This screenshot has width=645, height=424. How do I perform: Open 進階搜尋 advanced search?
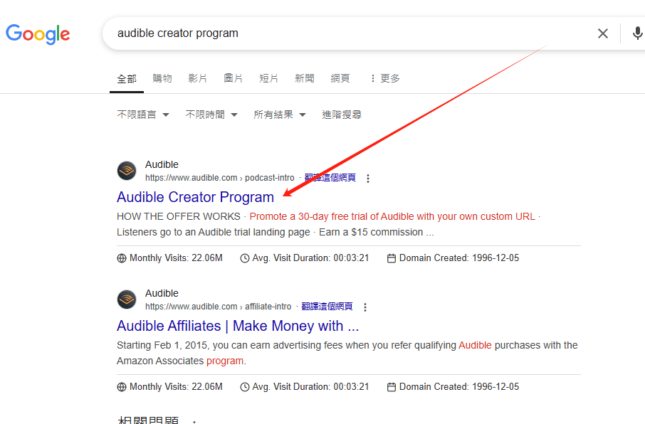[342, 115]
